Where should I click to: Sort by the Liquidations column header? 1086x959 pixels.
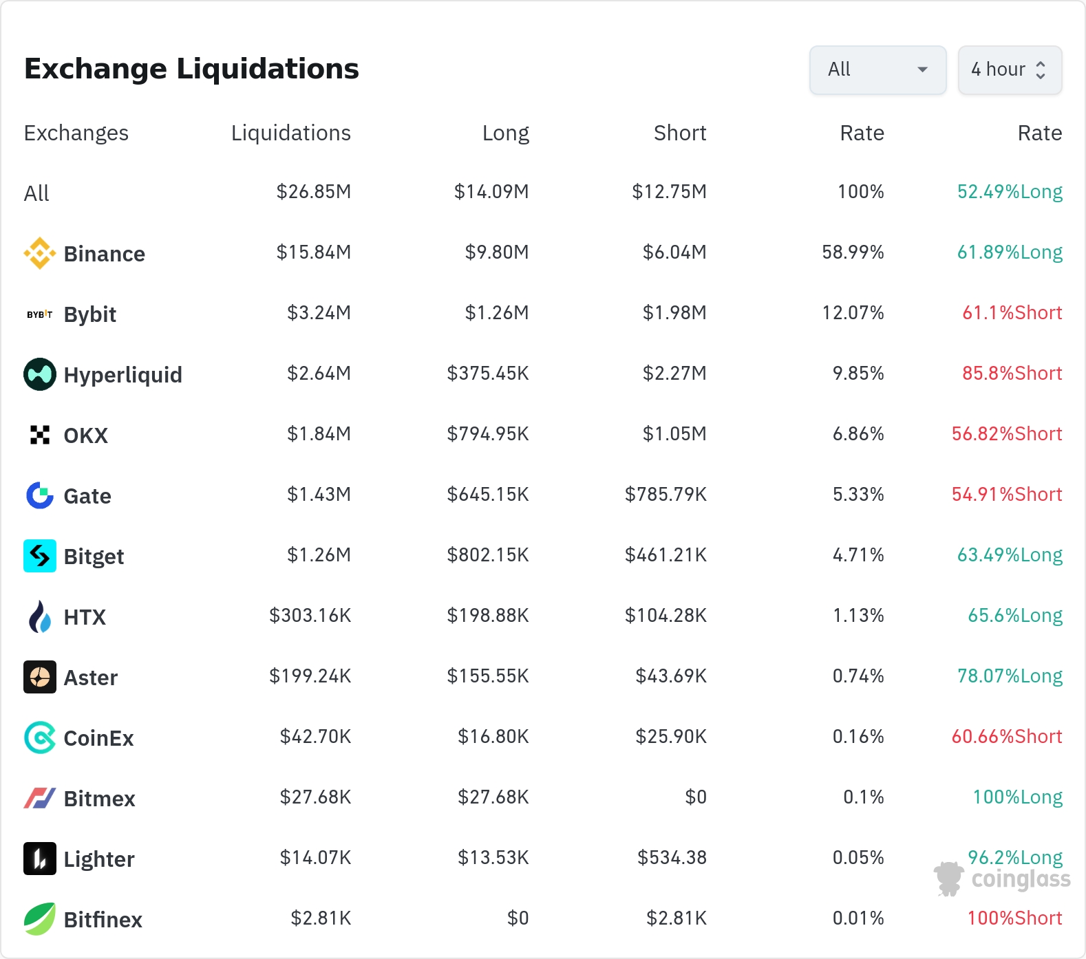tap(290, 133)
